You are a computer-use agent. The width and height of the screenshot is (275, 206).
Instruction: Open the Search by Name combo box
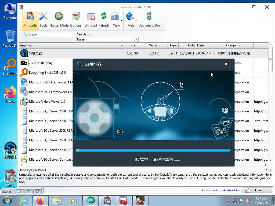[x=107, y=39]
